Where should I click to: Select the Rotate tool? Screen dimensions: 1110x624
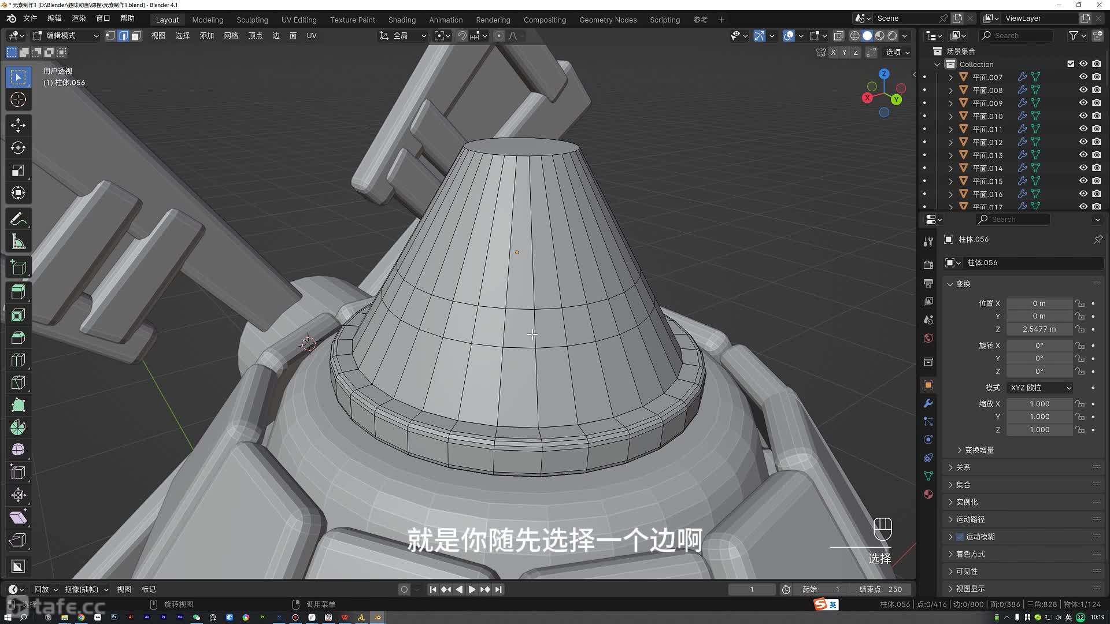click(x=18, y=148)
